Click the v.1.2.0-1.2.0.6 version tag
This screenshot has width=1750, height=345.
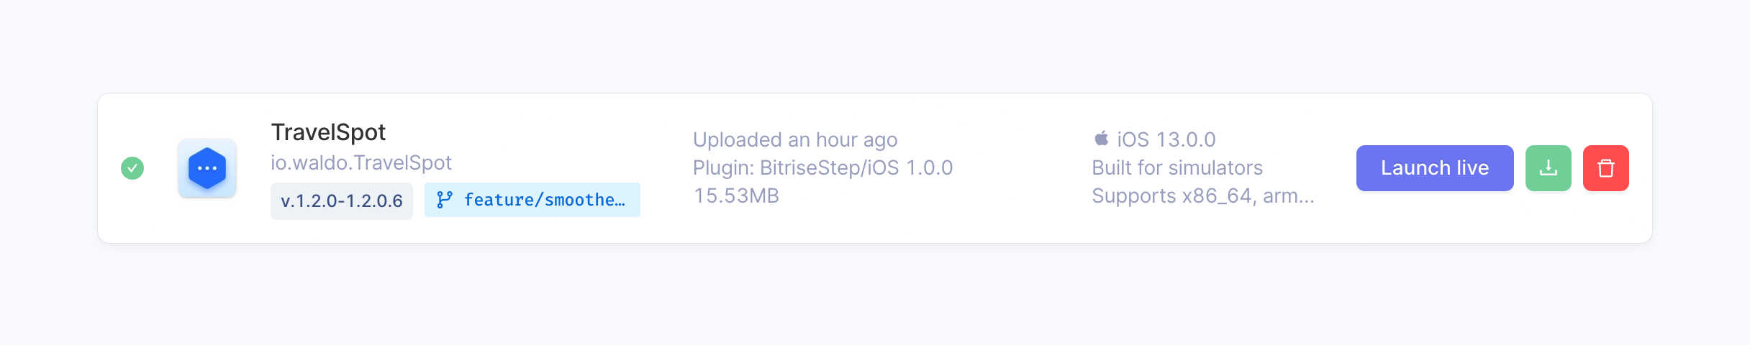(342, 201)
